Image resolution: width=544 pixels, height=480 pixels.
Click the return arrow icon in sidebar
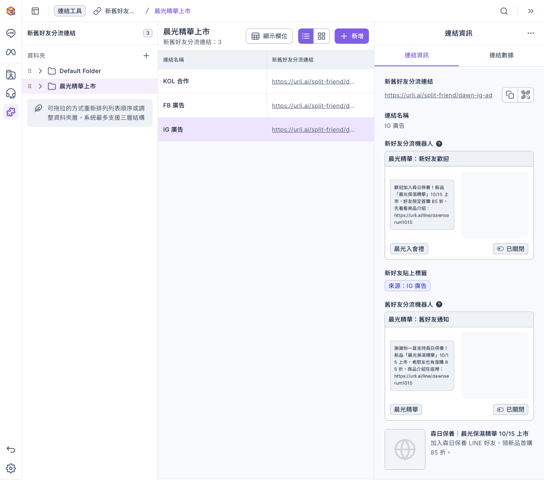pos(11,449)
